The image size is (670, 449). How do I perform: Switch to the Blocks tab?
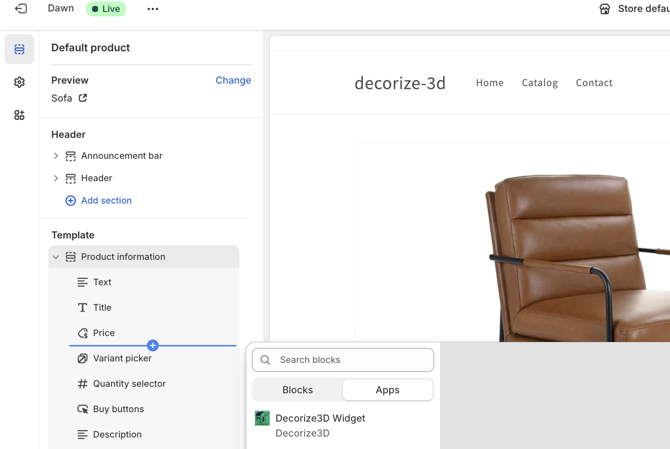pos(298,390)
